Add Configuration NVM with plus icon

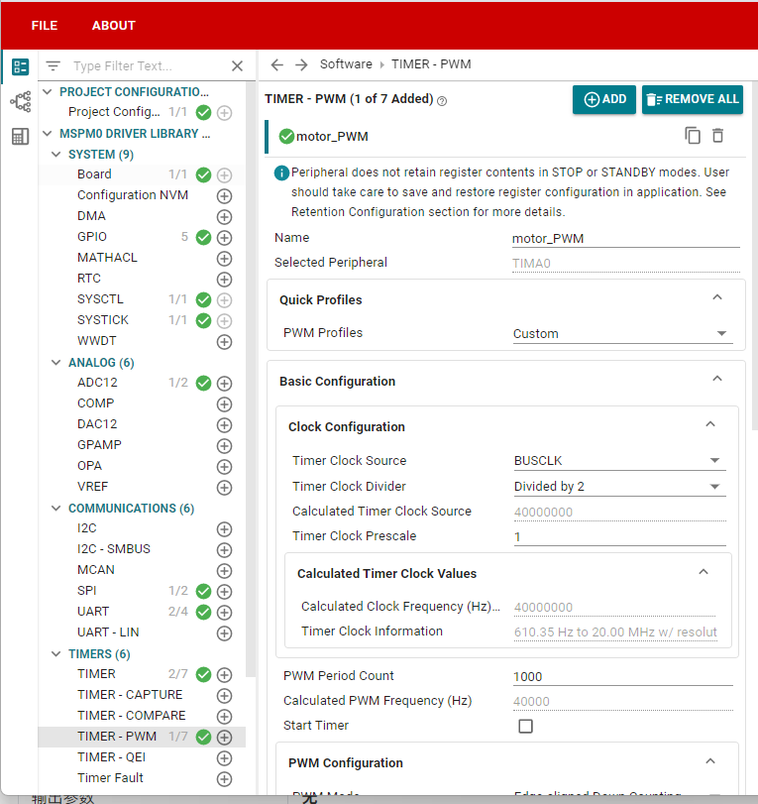224,196
